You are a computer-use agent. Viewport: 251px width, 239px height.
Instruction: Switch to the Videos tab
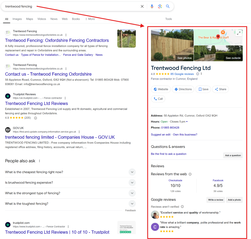click(42, 19)
